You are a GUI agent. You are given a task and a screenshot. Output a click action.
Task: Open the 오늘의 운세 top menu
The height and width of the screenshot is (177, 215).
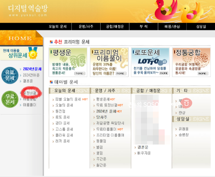pyautogui.click(x=58, y=27)
